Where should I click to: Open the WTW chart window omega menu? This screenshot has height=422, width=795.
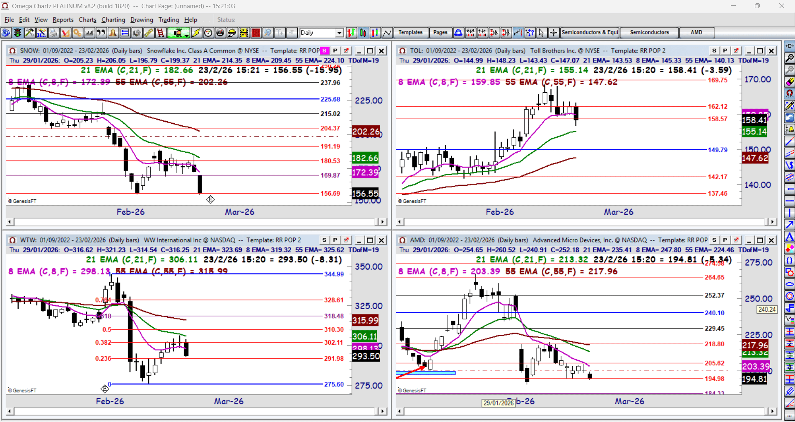point(12,240)
